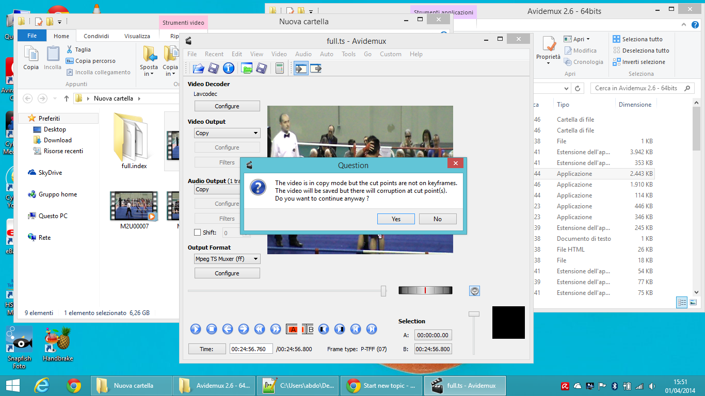705x396 pixels.
Task: Open the Avidemux File menu
Action: [x=192, y=54]
